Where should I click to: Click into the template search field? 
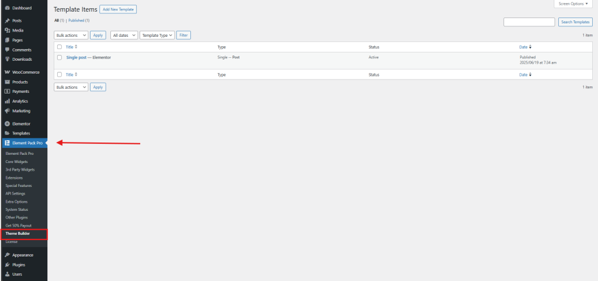(x=529, y=22)
